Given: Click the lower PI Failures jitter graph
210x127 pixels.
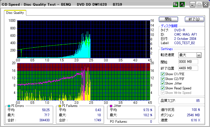Looking at the screenshot, I should pos(83,81).
